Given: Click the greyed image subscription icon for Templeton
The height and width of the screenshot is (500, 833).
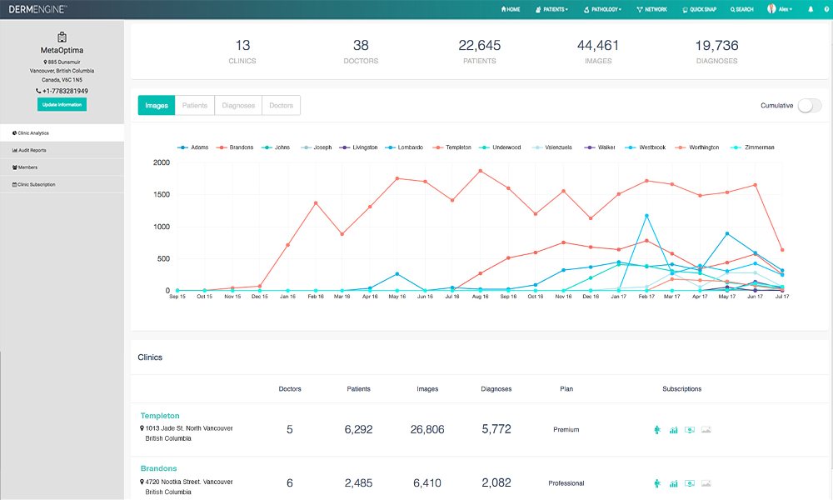Looking at the screenshot, I should click(706, 430).
